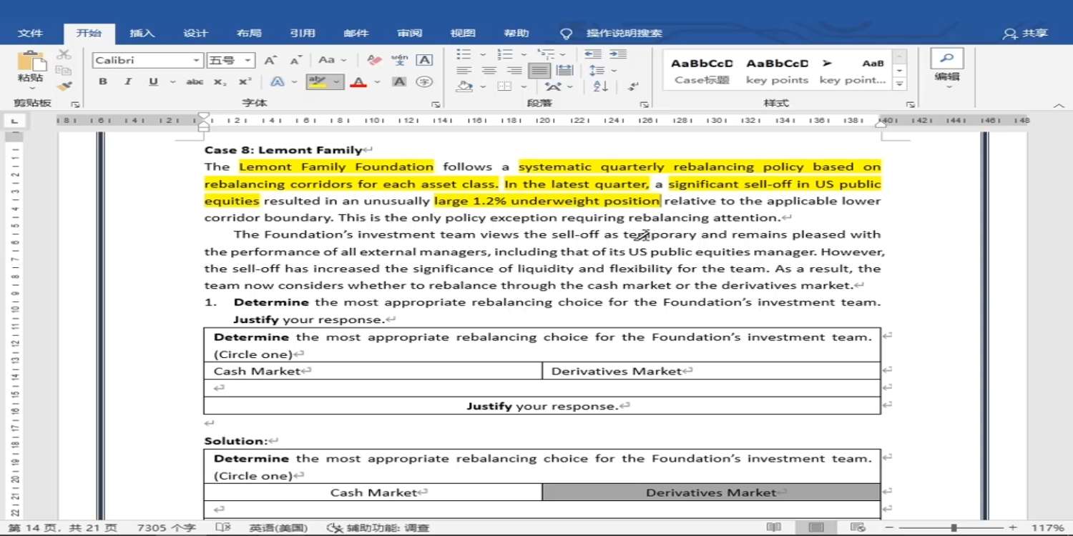The height and width of the screenshot is (536, 1073).
Task: Open the 插入 (Insert) ribbon tab
Action: click(x=142, y=33)
